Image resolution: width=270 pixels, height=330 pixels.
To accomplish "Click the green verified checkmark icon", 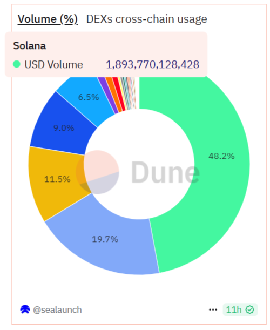I will click(x=250, y=310).
